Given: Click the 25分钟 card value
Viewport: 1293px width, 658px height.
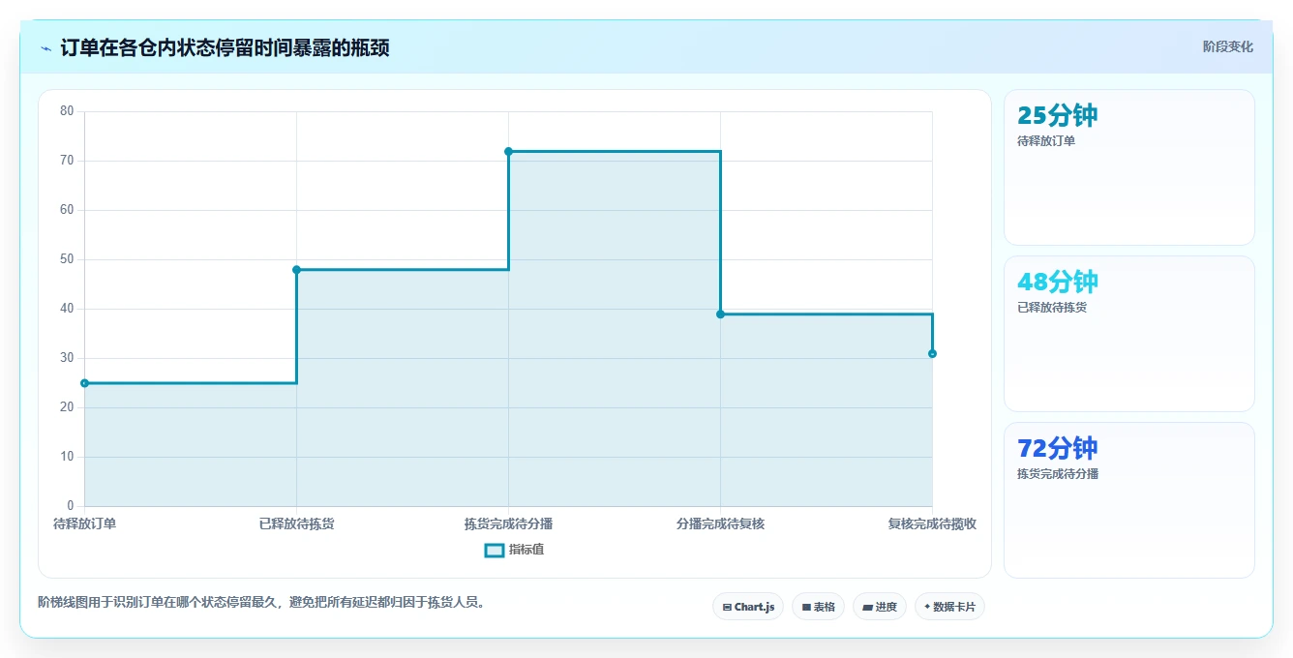Looking at the screenshot, I should 1057,116.
